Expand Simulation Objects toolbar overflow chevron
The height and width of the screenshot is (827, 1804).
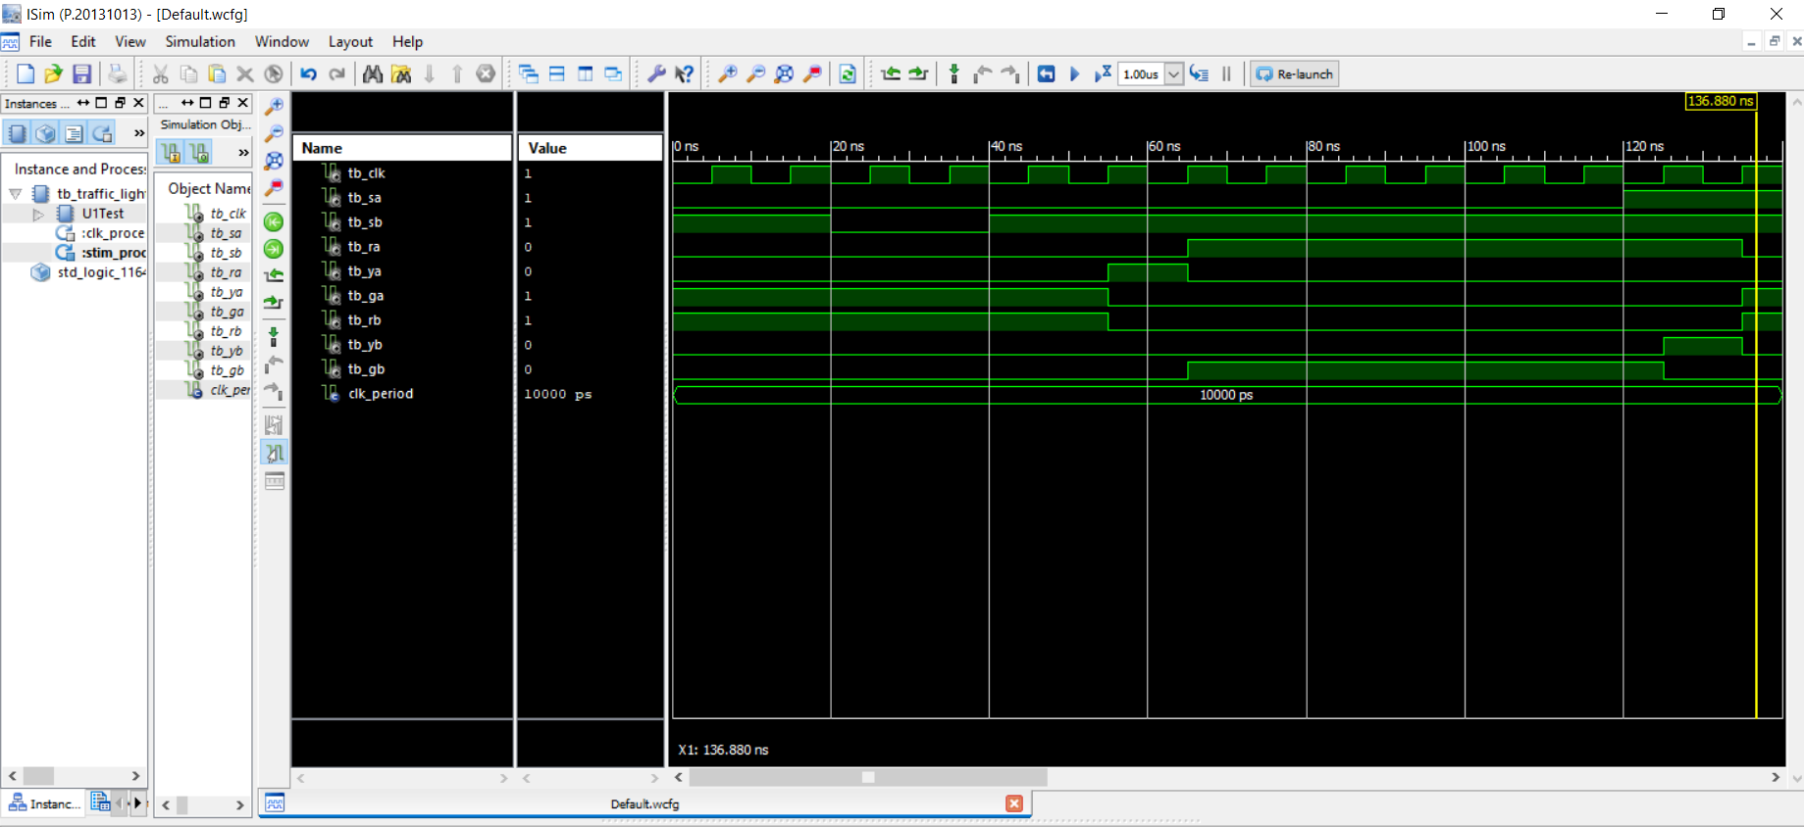pyautogui.click(x=242, y=152)
